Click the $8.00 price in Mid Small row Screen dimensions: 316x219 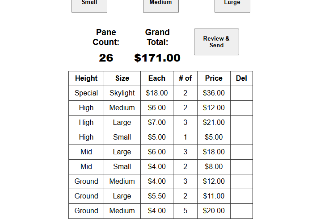(x=214, y=166)
